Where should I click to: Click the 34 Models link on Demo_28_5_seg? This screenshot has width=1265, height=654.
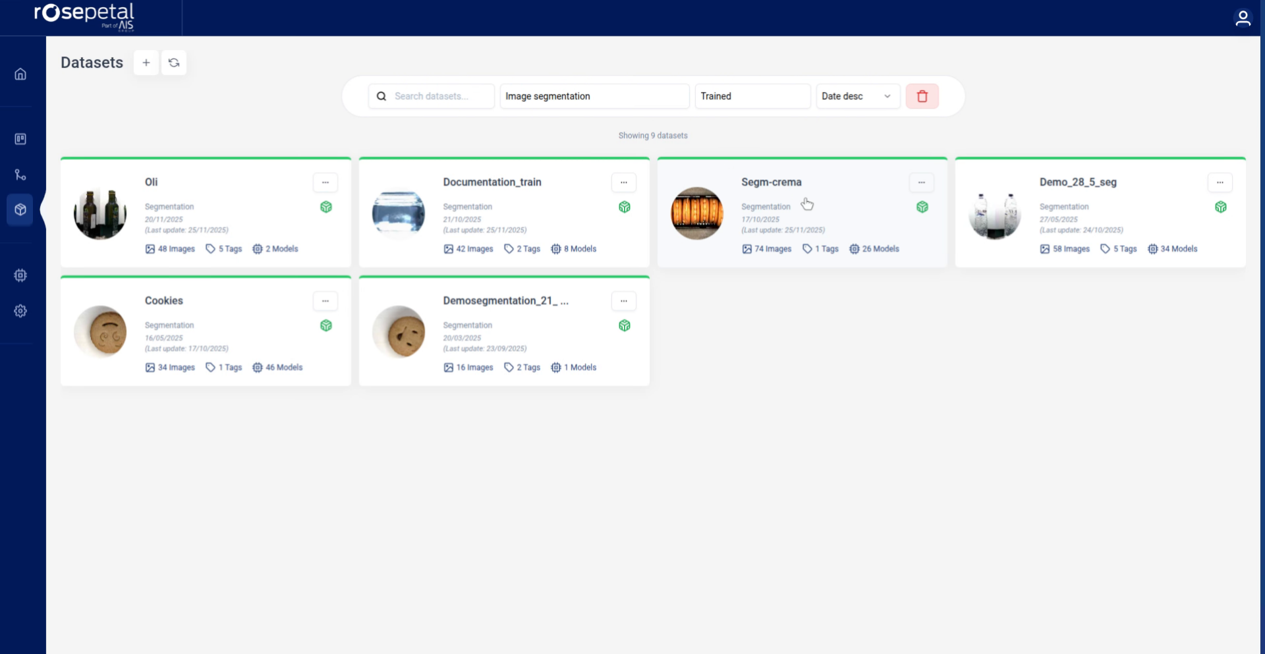pyautogui.click(x=1173, y=249)
